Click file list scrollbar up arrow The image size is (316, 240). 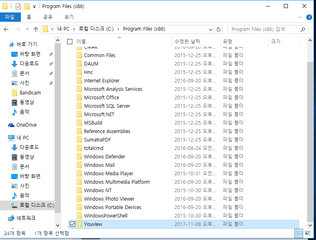point(310,40)
